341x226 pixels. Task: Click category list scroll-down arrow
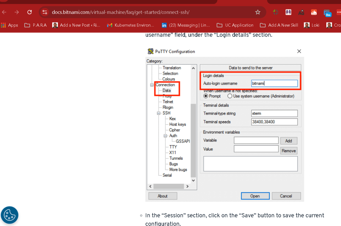click(193, 180)
